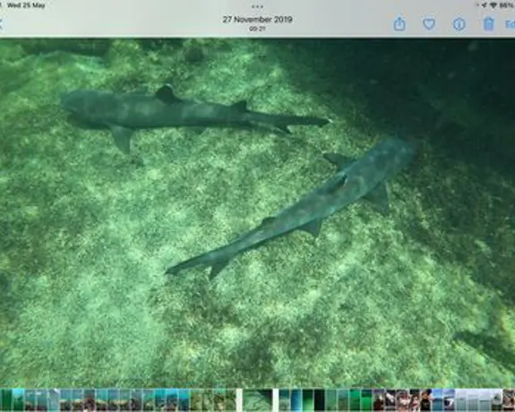Favorite this photo with the heart
Viewport: 515px width, 412px height.
[x=429, y=24]
